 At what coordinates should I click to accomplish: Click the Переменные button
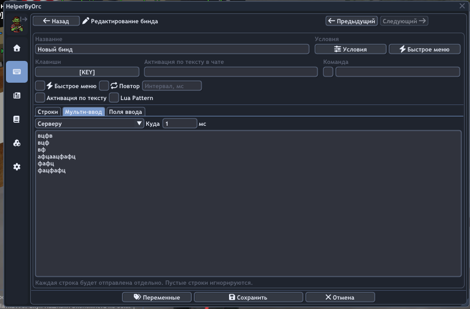coord(156,297)
